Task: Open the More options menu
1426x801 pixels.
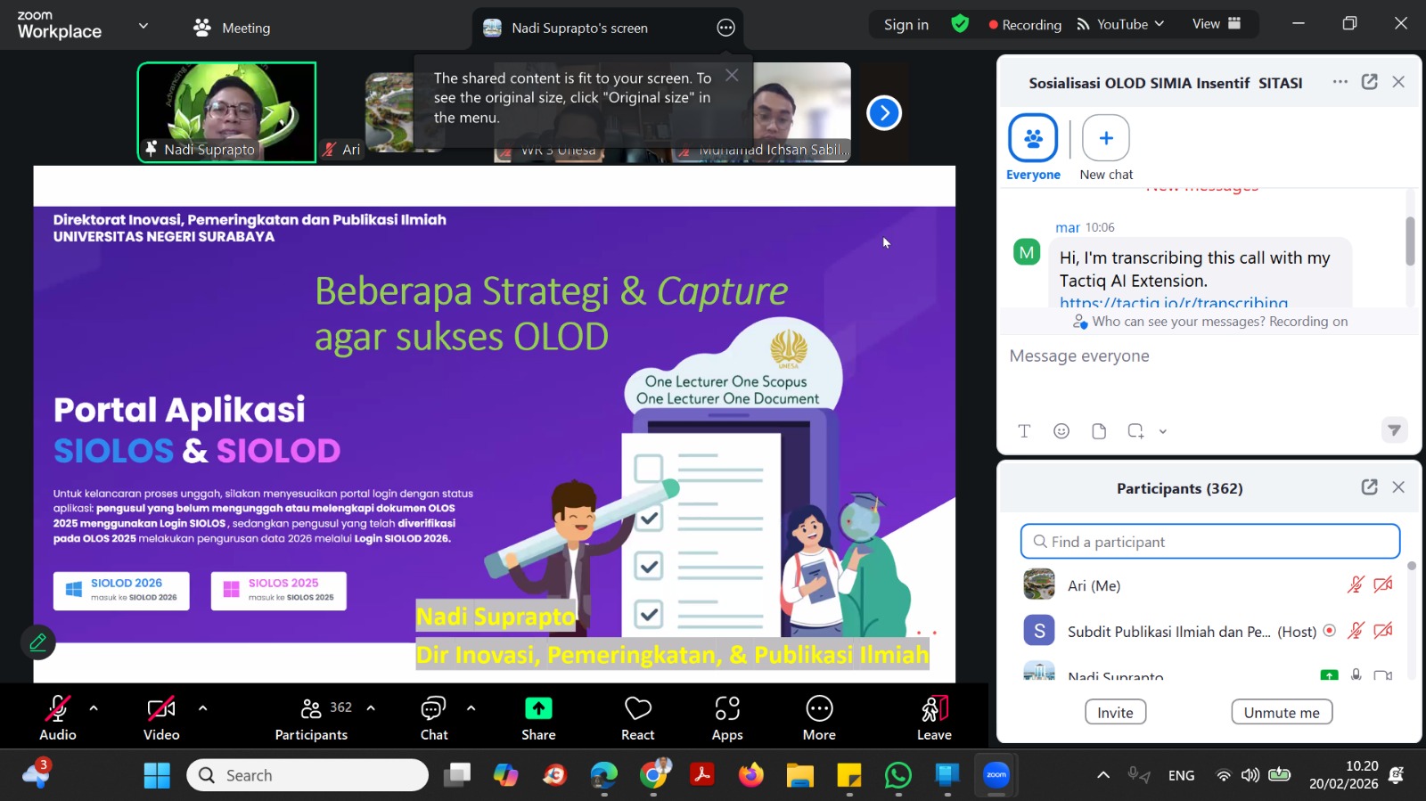Action: pos(819,717)
